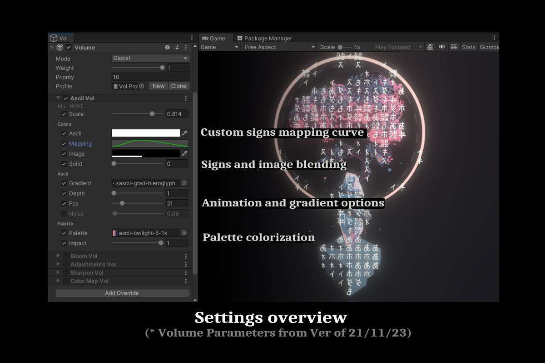
Task: Disable the Scale override checkbox
Action: [x=64, y=114]
